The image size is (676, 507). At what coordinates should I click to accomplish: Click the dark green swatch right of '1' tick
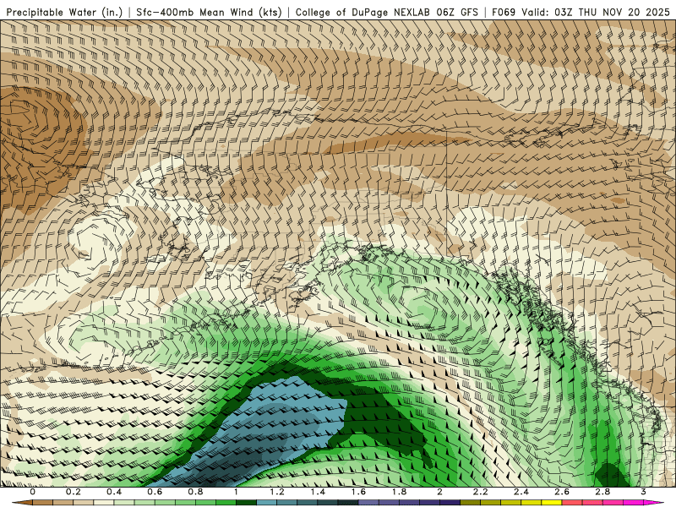(x=246, y=502)
